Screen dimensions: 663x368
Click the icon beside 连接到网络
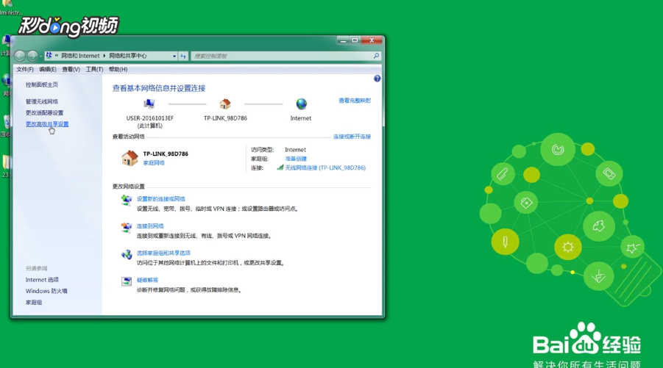click(126, 228)
